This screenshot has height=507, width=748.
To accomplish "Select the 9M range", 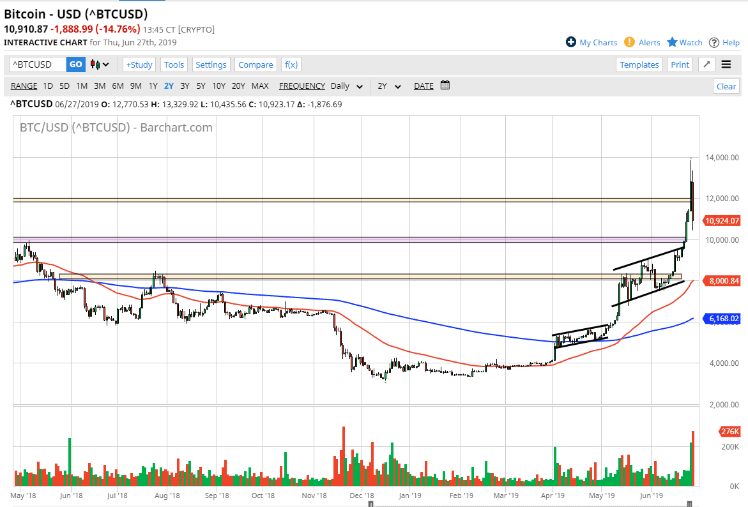I will pyautogui.click(x=136, y=86).
